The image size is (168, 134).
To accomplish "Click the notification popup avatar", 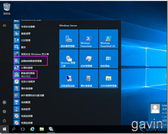I will click(x=155, y=109).
